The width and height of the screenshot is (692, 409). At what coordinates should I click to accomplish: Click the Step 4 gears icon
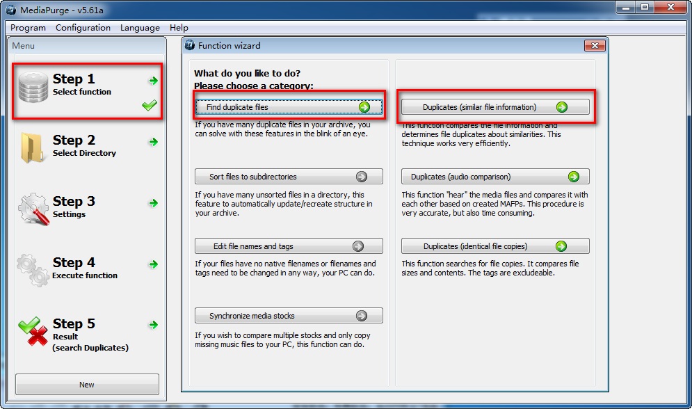click(x=33, y=270)
